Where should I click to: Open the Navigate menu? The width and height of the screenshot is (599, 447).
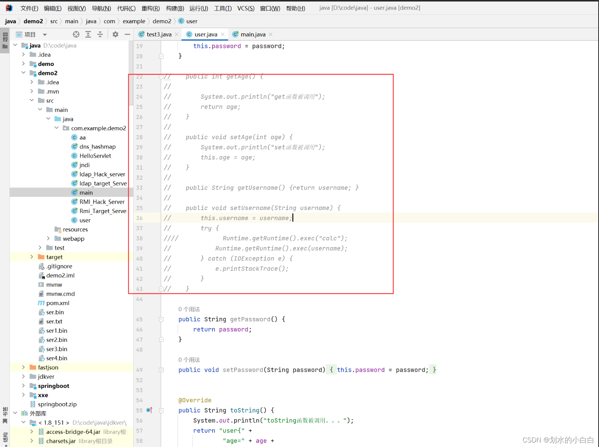[101, 8]
